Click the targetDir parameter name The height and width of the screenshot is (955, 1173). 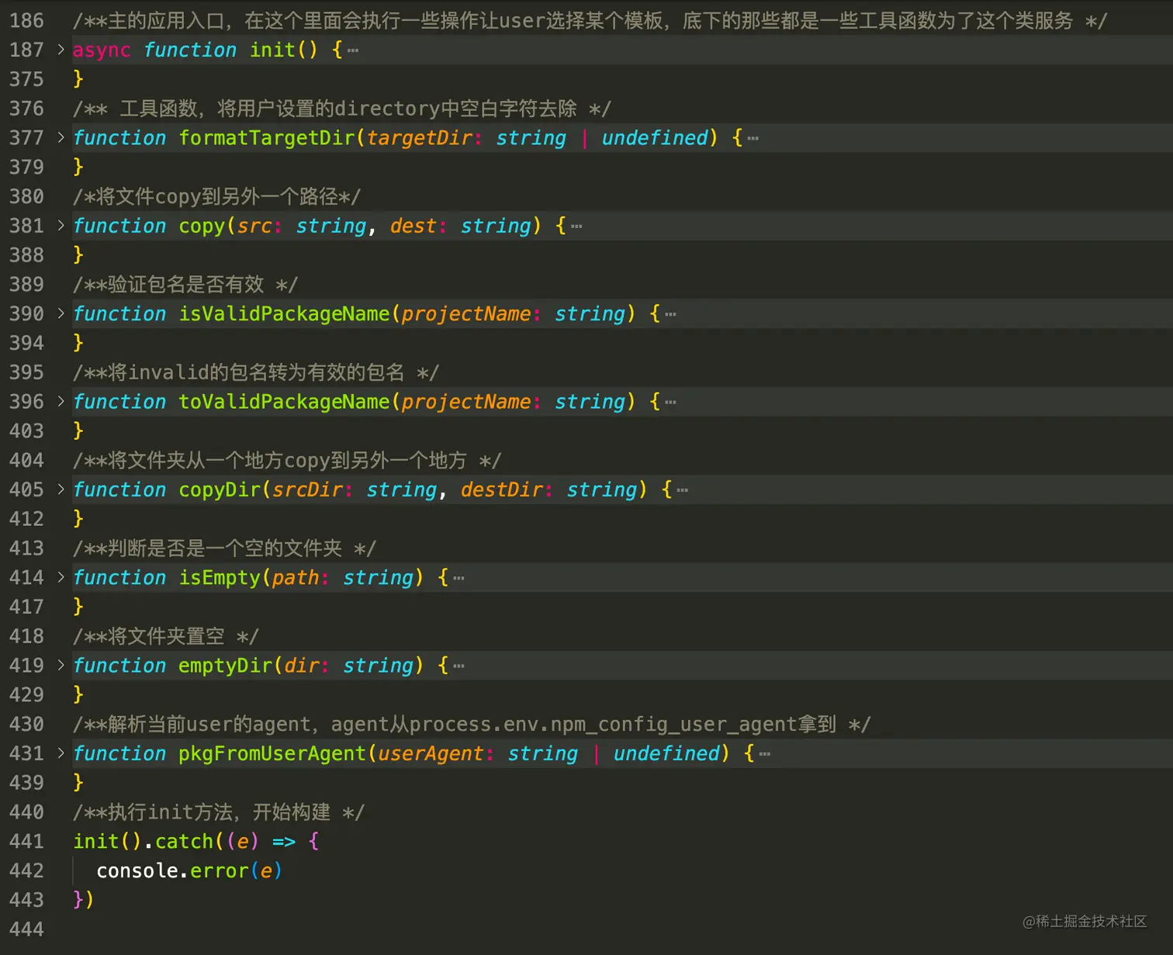(419, 137)
